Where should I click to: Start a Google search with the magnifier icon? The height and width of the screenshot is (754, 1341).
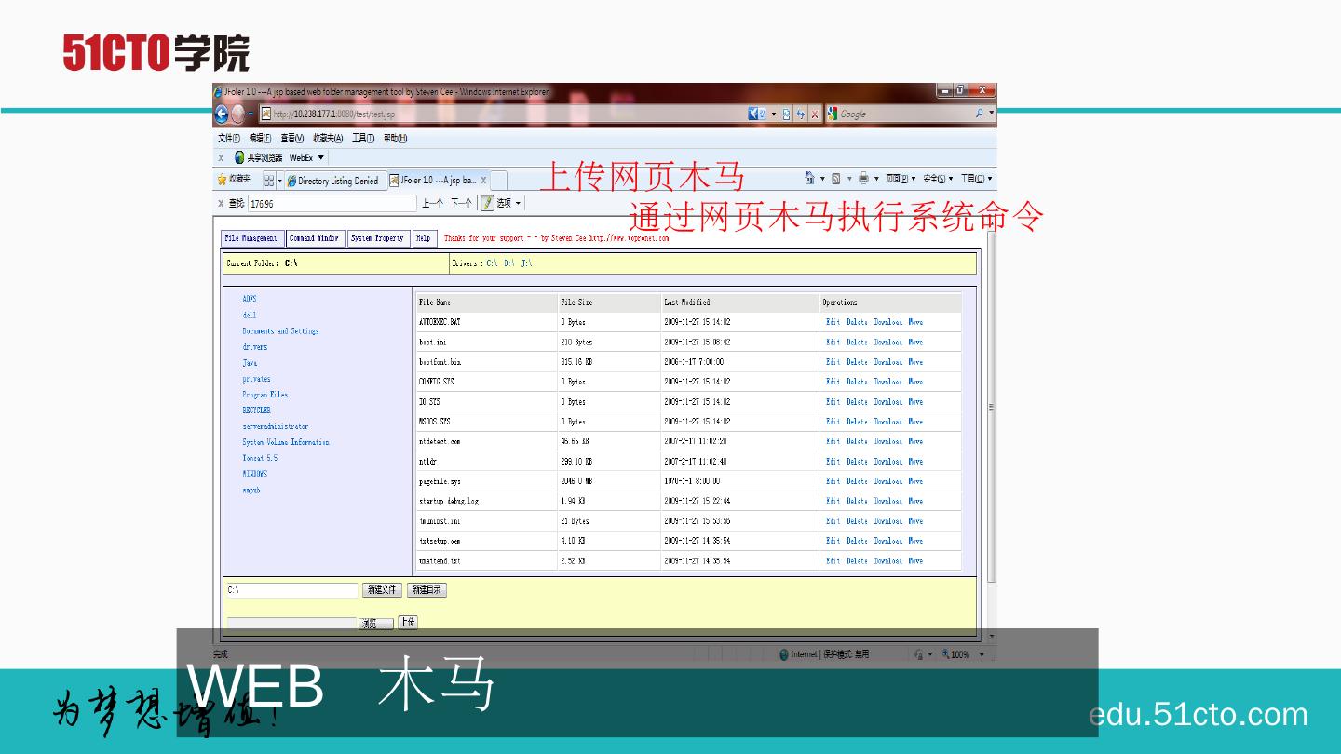pyautogui.click(x=980, y=114)
